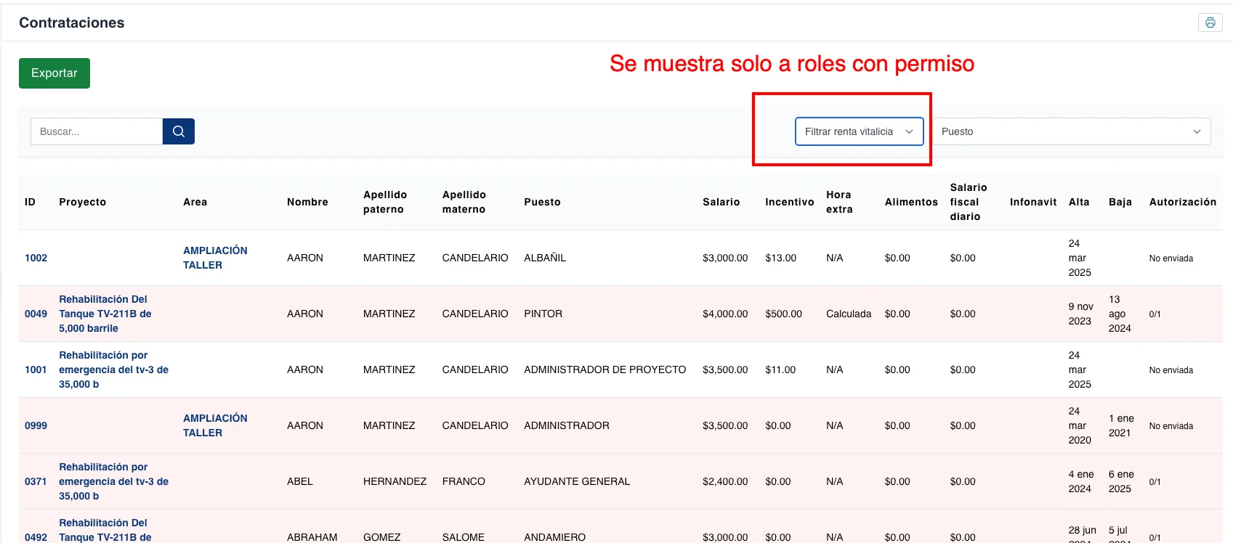Open project link in row 0371
The width and height of the screenshot is (1233, 543).
[113, 481]
